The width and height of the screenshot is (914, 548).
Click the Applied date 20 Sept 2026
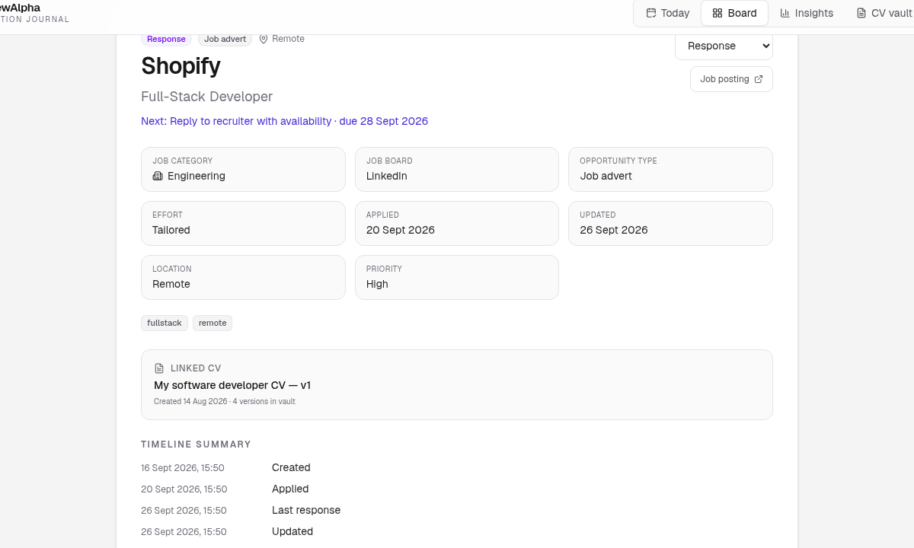pyautogui.click(x=401, y=230)
